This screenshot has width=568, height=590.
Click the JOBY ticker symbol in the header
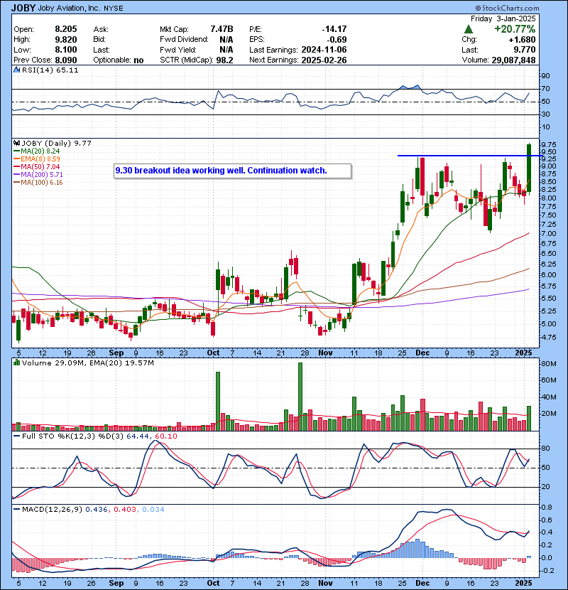[23, 8]
